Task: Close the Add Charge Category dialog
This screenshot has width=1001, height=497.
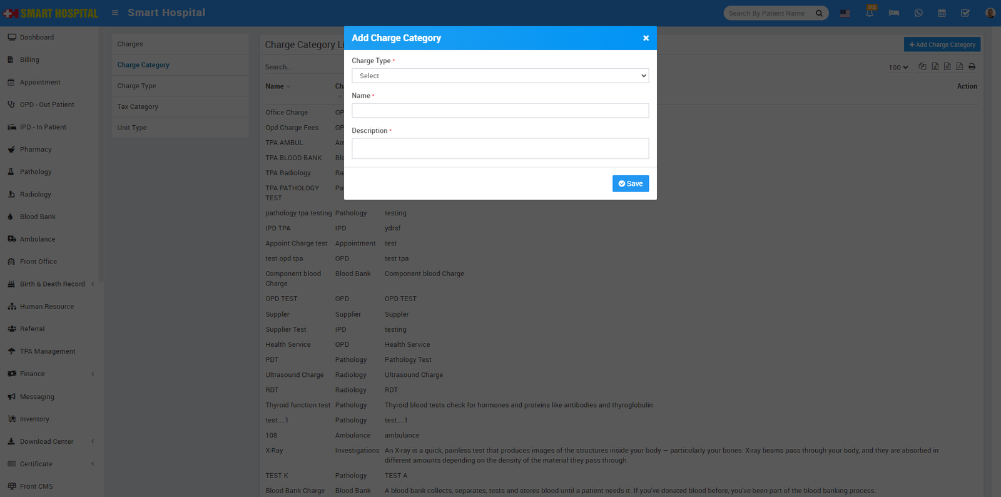Action: (646, 38)
